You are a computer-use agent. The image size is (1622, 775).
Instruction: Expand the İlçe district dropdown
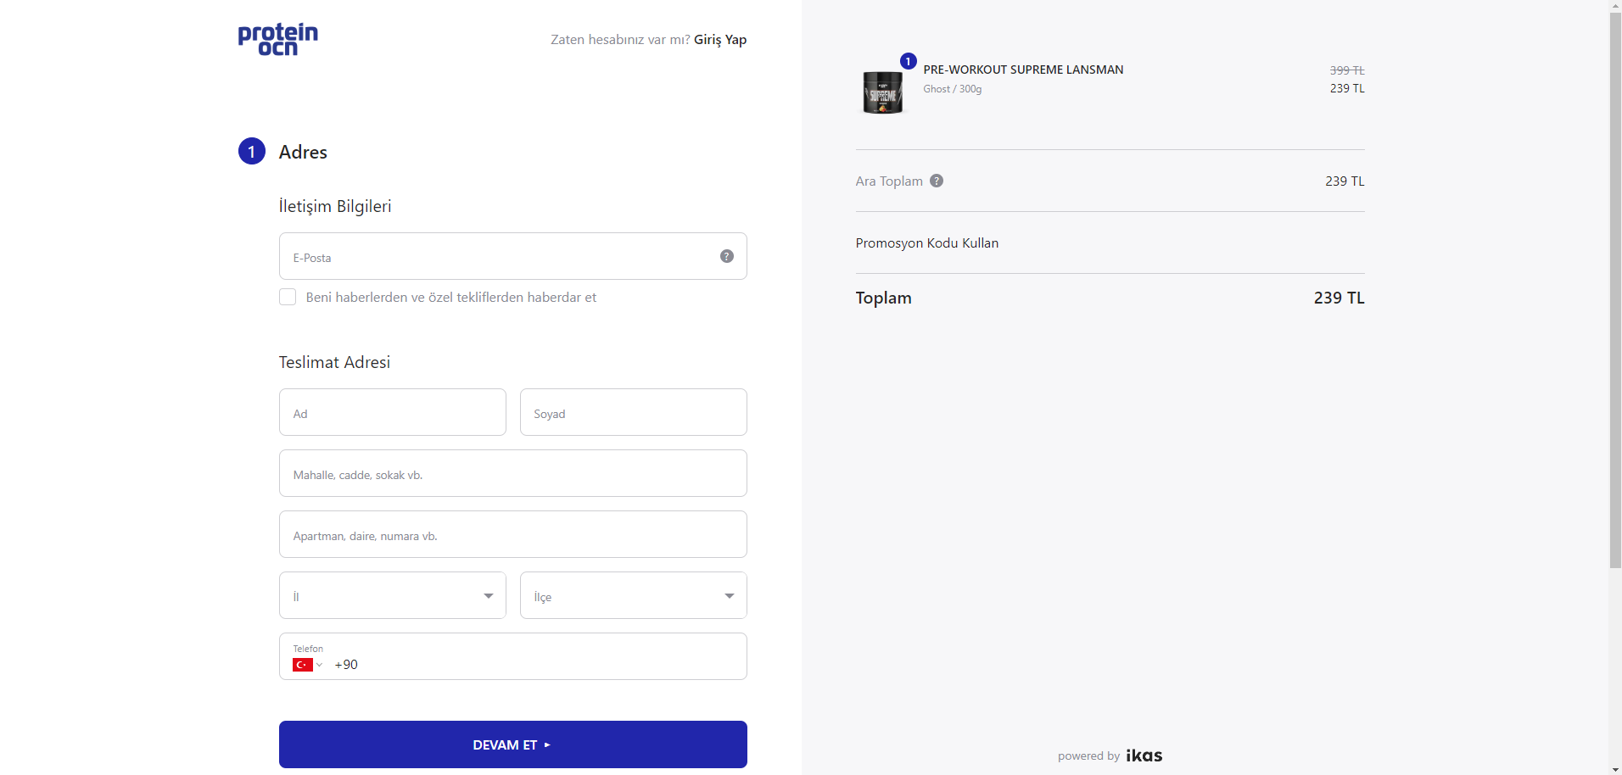point(634,595)
